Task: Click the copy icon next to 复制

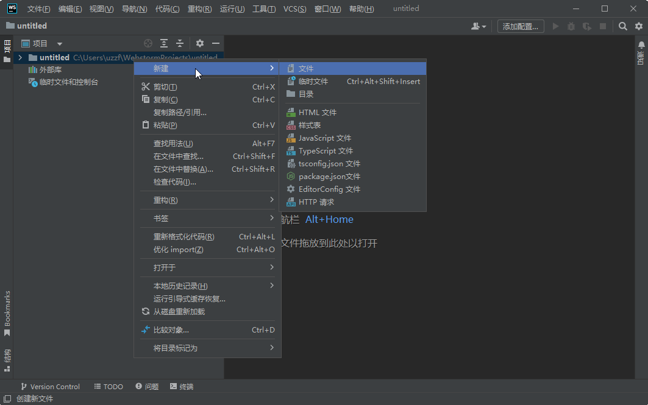Action: (x=146, y=99)
